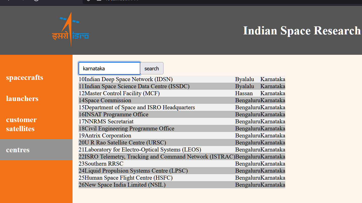Screen dimensions: 362x203
Task: Click the Indian Space Research heading
Action: (302, 30)
